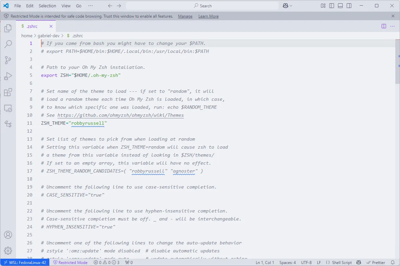
Task: Click the ports forwarded status item
Action: [129, 262]
